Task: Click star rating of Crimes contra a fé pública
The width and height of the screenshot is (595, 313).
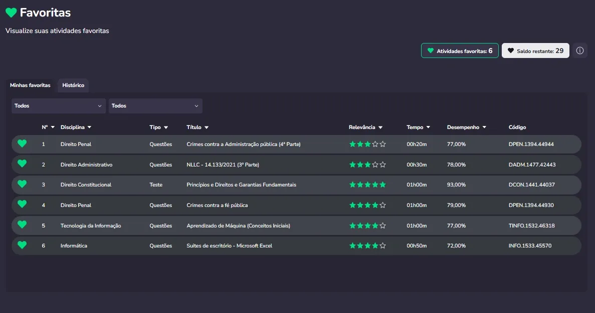Action: pos(367,205)
